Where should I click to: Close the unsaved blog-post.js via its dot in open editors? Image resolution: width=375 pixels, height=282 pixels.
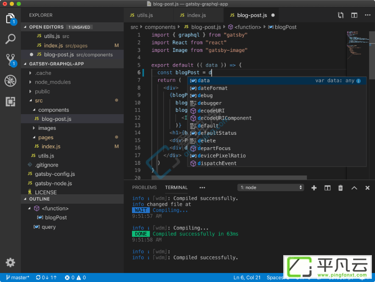[31, 55]
